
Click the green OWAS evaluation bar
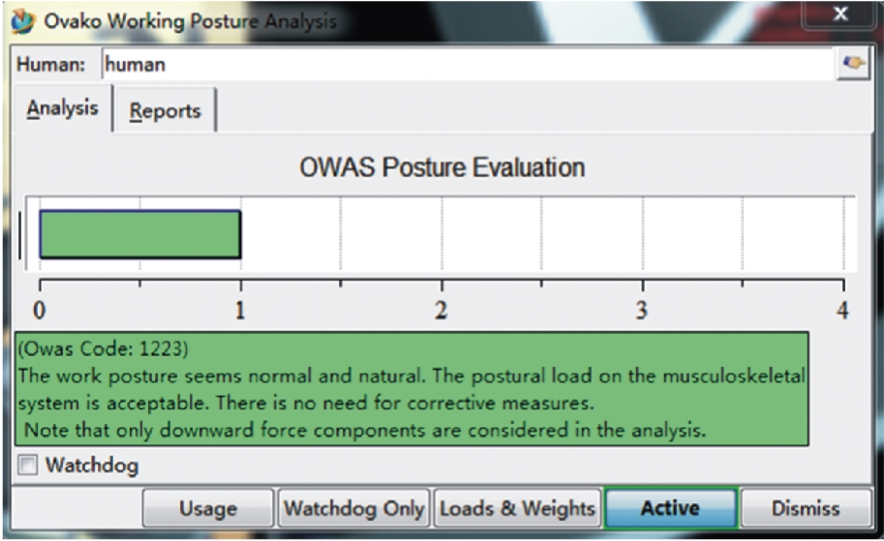(139, 235)
